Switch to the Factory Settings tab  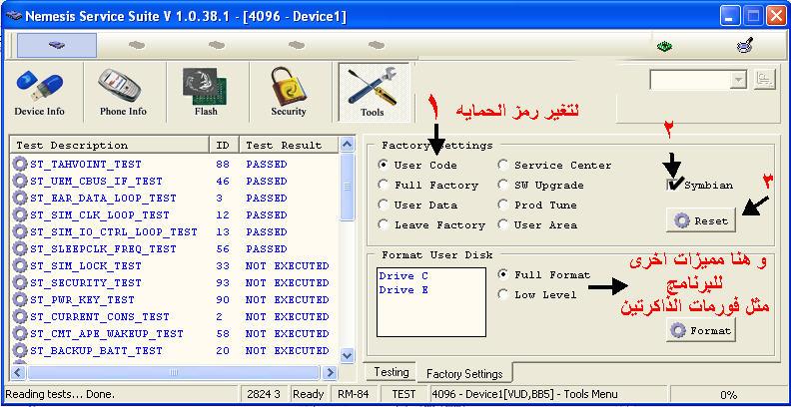(x=464, y=374)
